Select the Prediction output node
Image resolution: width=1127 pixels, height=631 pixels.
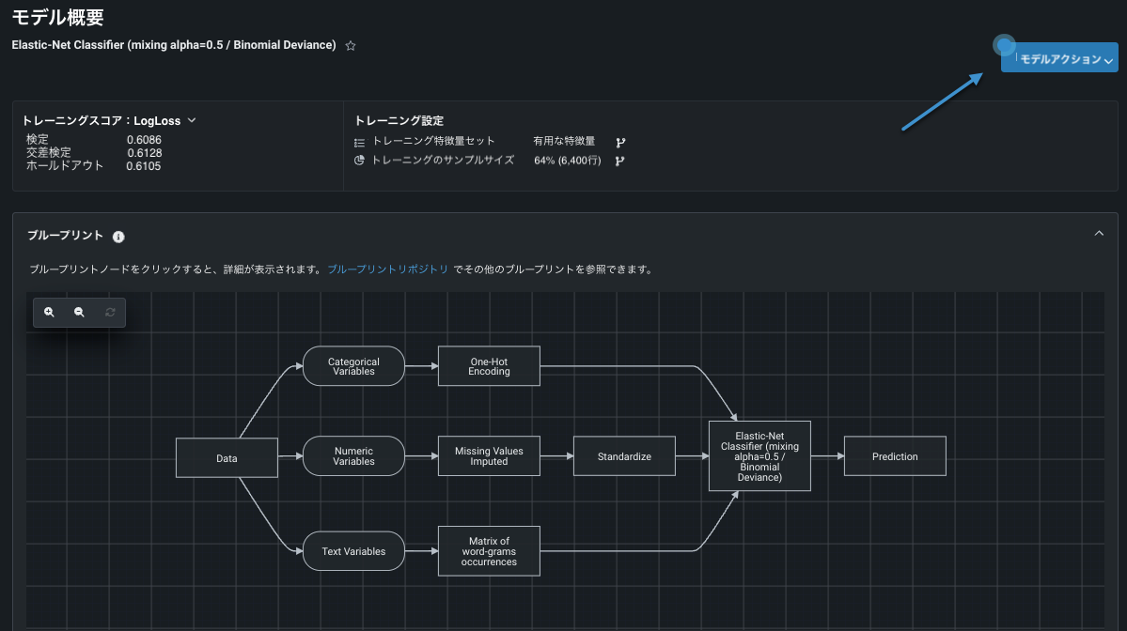895,456
